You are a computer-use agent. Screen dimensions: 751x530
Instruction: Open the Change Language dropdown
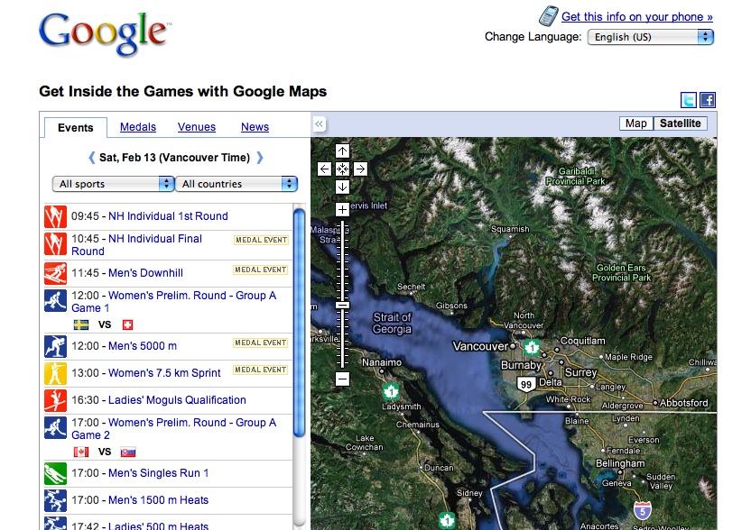(x=650, y=37)
